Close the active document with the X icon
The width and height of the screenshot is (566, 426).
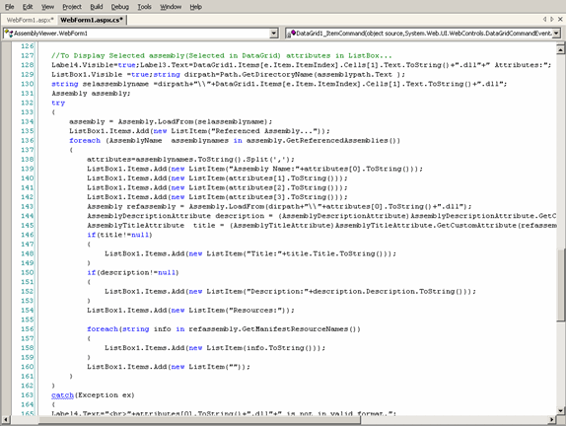(x=560, y=19)
